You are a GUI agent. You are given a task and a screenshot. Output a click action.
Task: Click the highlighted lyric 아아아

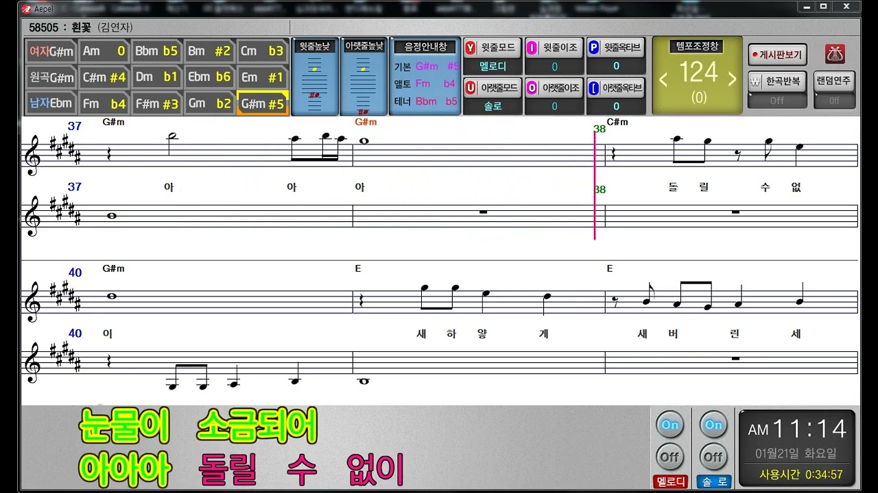click(x=125, y=470)
